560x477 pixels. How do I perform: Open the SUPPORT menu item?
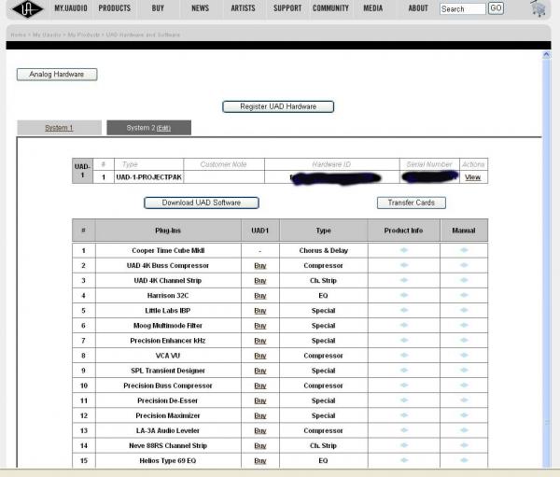[287, 8]
